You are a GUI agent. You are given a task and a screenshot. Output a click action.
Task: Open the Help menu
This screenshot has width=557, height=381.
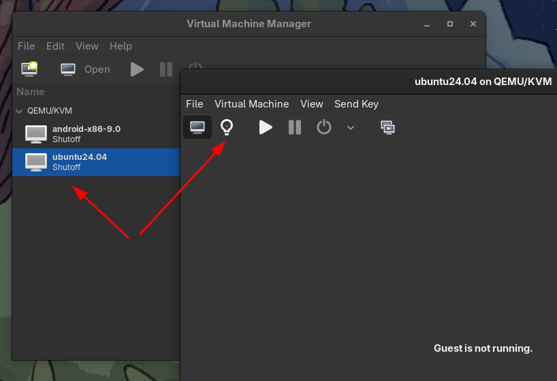click(x=121, y=46)
